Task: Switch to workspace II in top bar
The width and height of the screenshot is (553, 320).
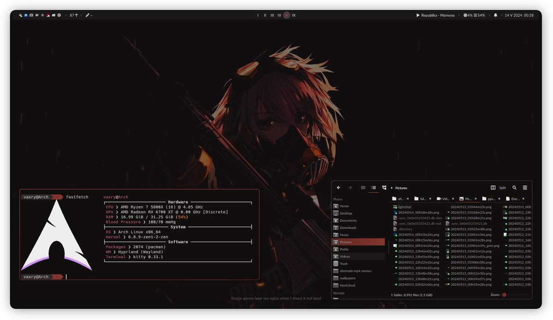Action: (x=265, y=15)
